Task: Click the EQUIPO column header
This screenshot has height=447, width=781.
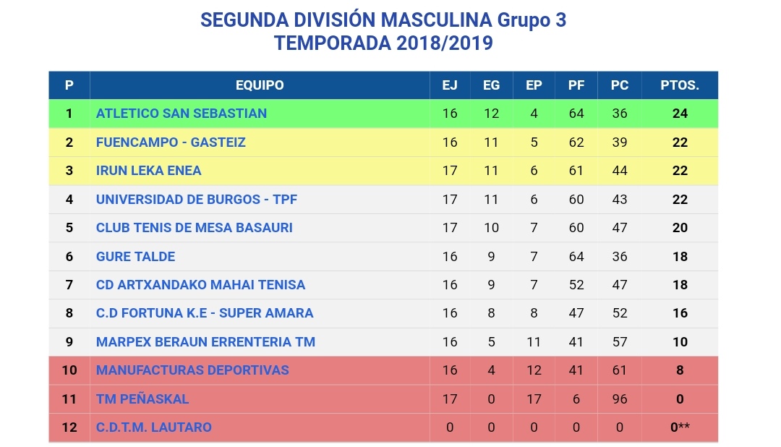Action: (x=260, y=85)
